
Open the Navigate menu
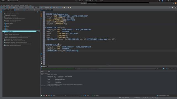[8, 5]
